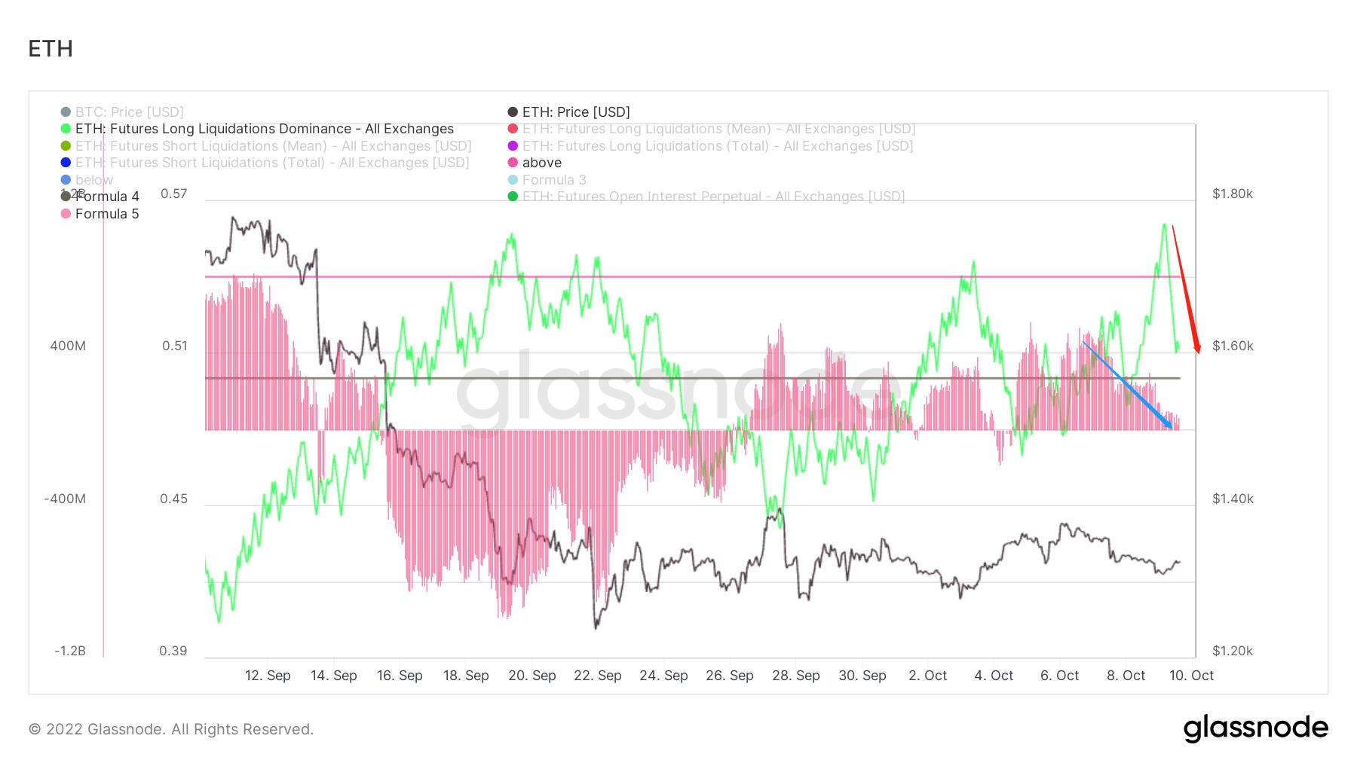Toggle the Formula 4 legend entry
Viewport: 1357px width, 763px height.
pyautogui.click(x=107, y=197)
